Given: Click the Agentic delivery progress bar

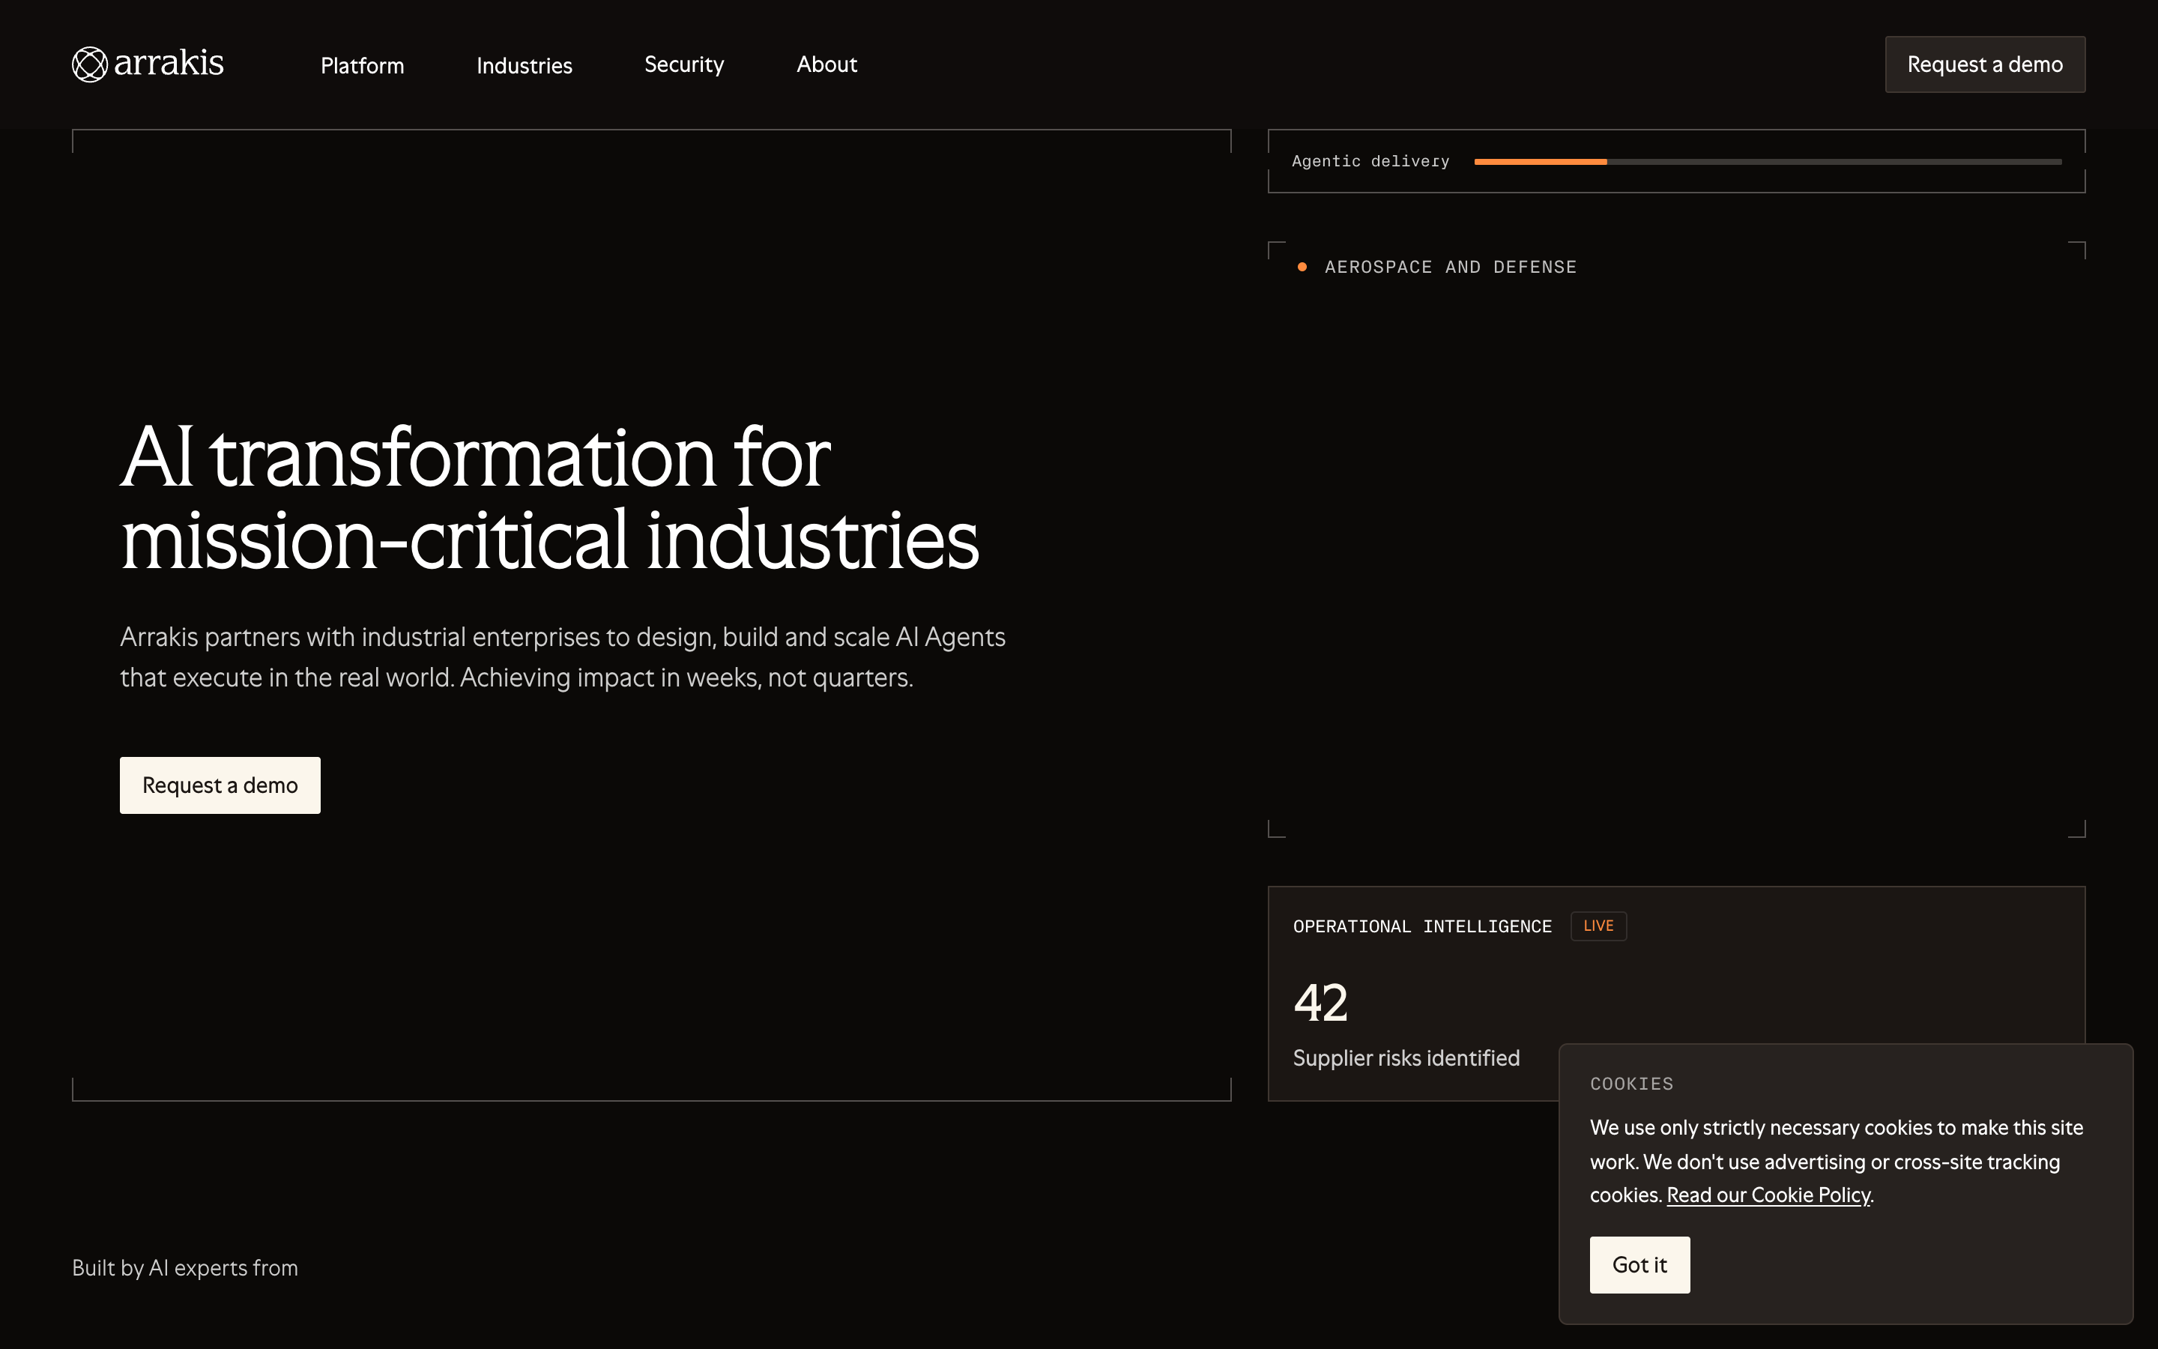Looking at the screenshot, I should [x=1768, y=161].
